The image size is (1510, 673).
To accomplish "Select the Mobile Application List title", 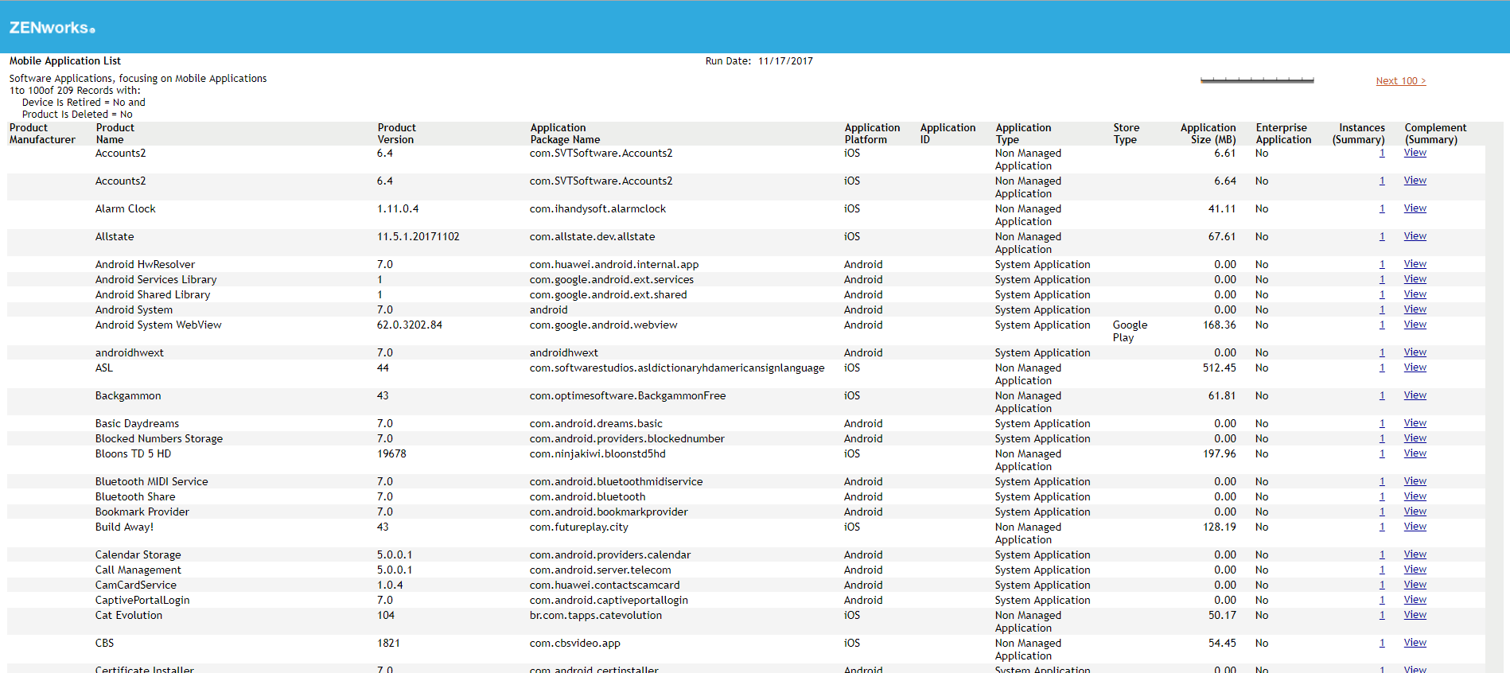I will [x=65, y=60].
